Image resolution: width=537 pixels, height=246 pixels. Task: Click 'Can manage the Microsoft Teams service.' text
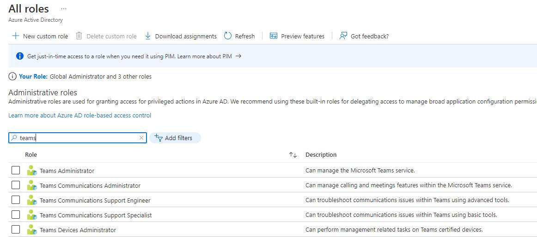coord(360,170)
